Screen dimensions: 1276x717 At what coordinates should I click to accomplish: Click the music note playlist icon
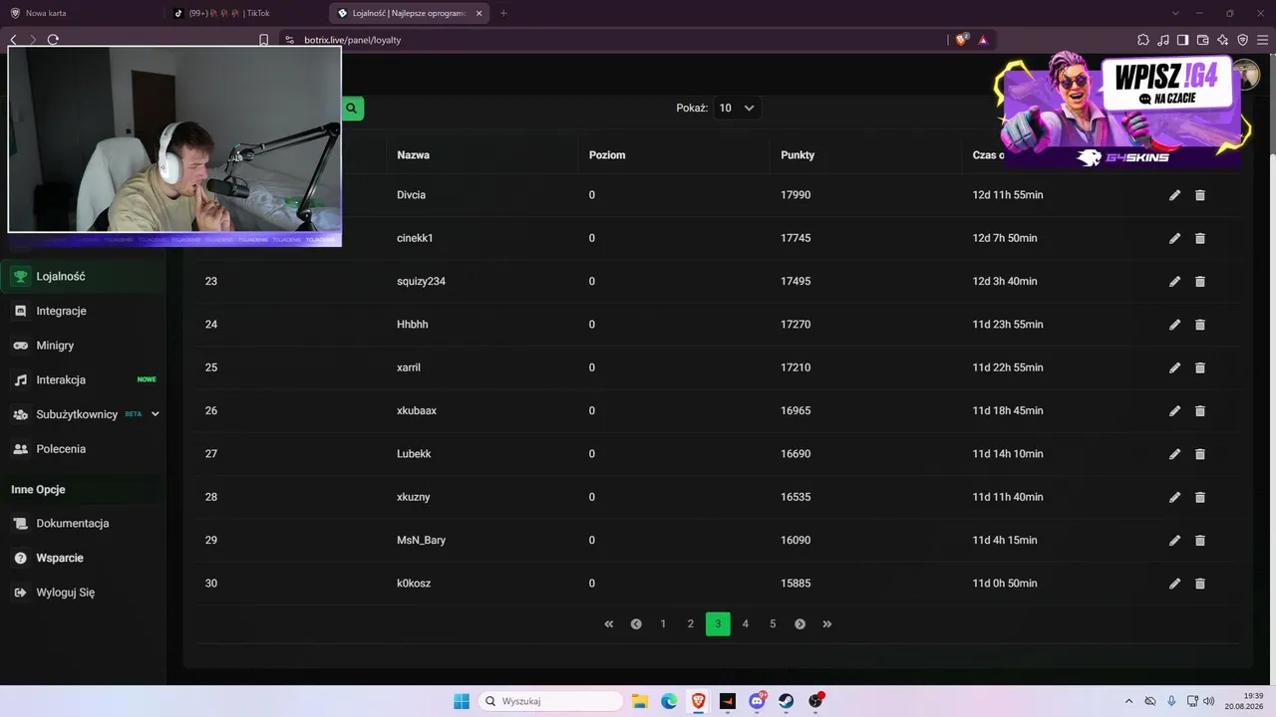point(1163,40)
